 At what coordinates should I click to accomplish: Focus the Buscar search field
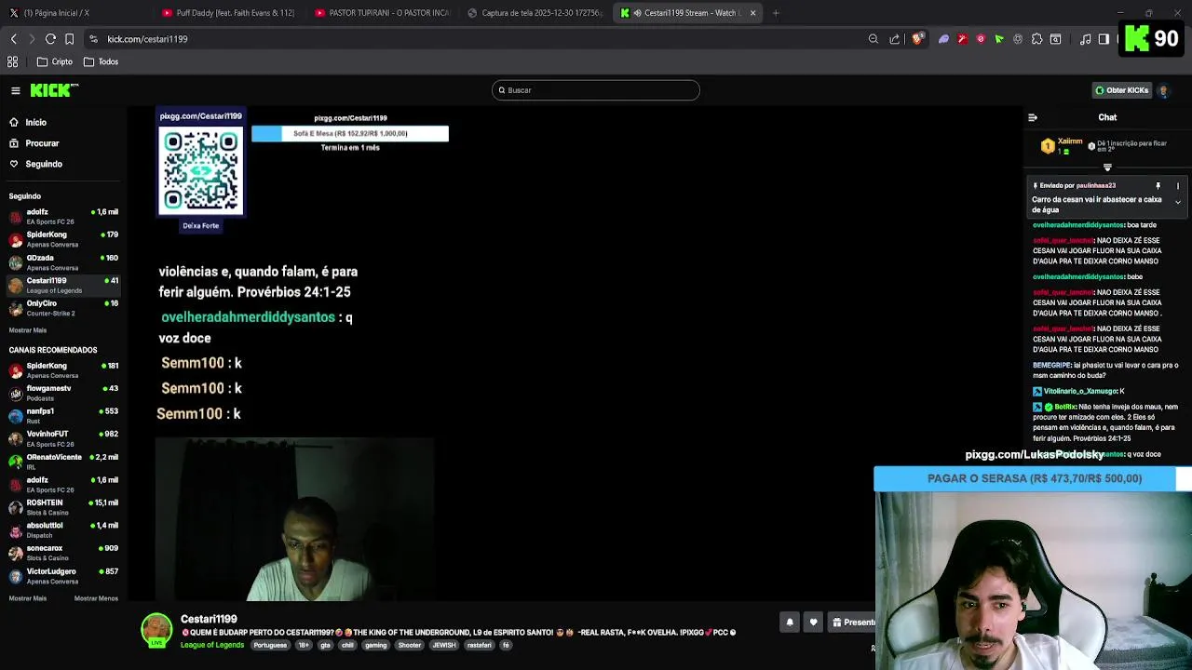(596, 90)
